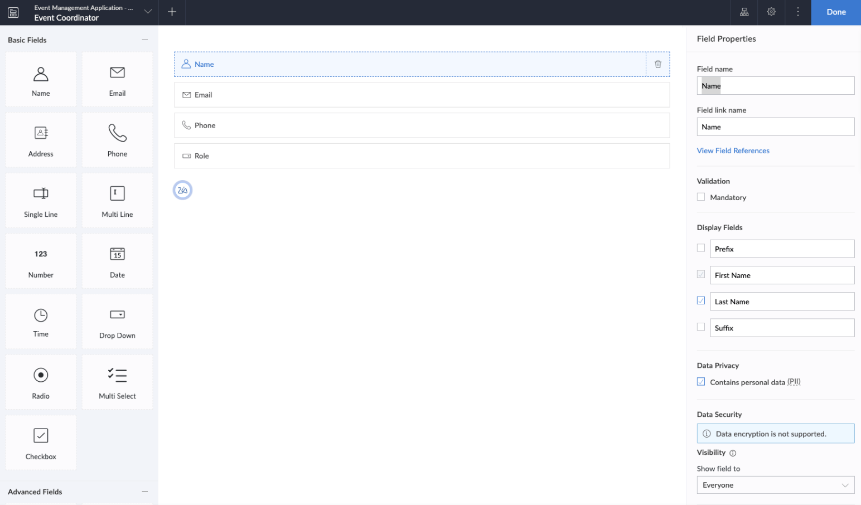Open the Event Management Application dropdown
Image resolution: width=861 pixels, height=505 pixels.
pos(147,12)
